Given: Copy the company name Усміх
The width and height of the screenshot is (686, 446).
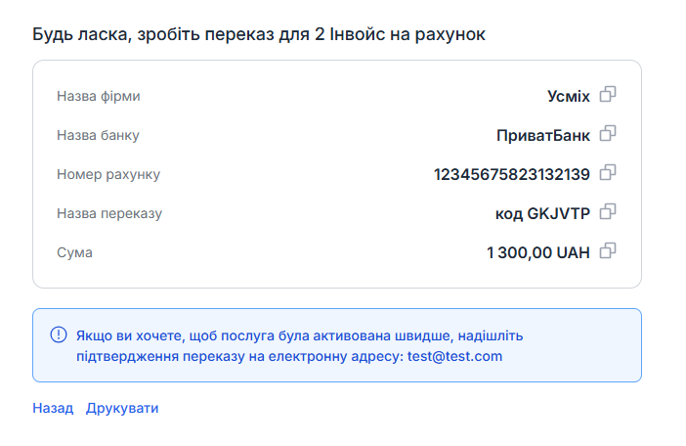Looking at the screenshot, I should click(608, 95).
